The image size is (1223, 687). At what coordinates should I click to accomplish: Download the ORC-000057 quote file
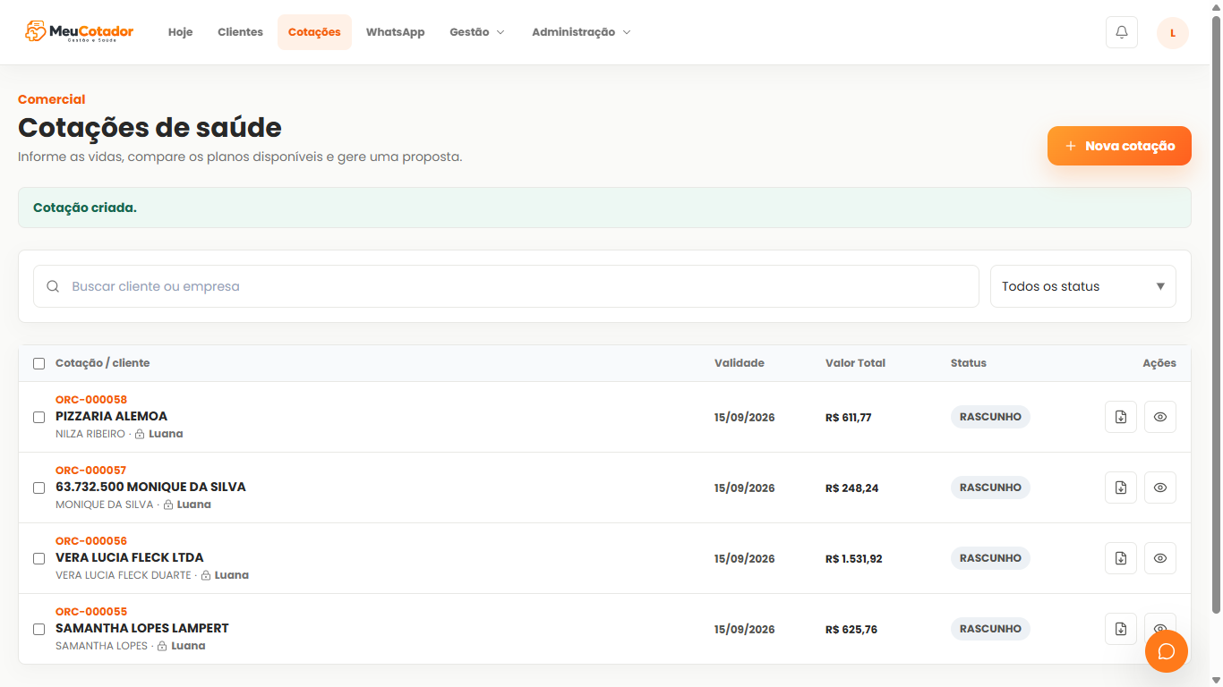tap(1121, 488)
